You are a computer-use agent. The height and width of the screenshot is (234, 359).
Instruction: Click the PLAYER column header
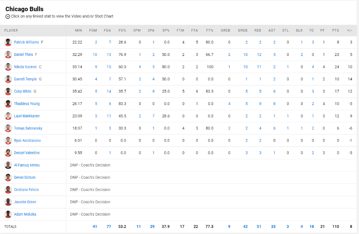pos(11,30)
